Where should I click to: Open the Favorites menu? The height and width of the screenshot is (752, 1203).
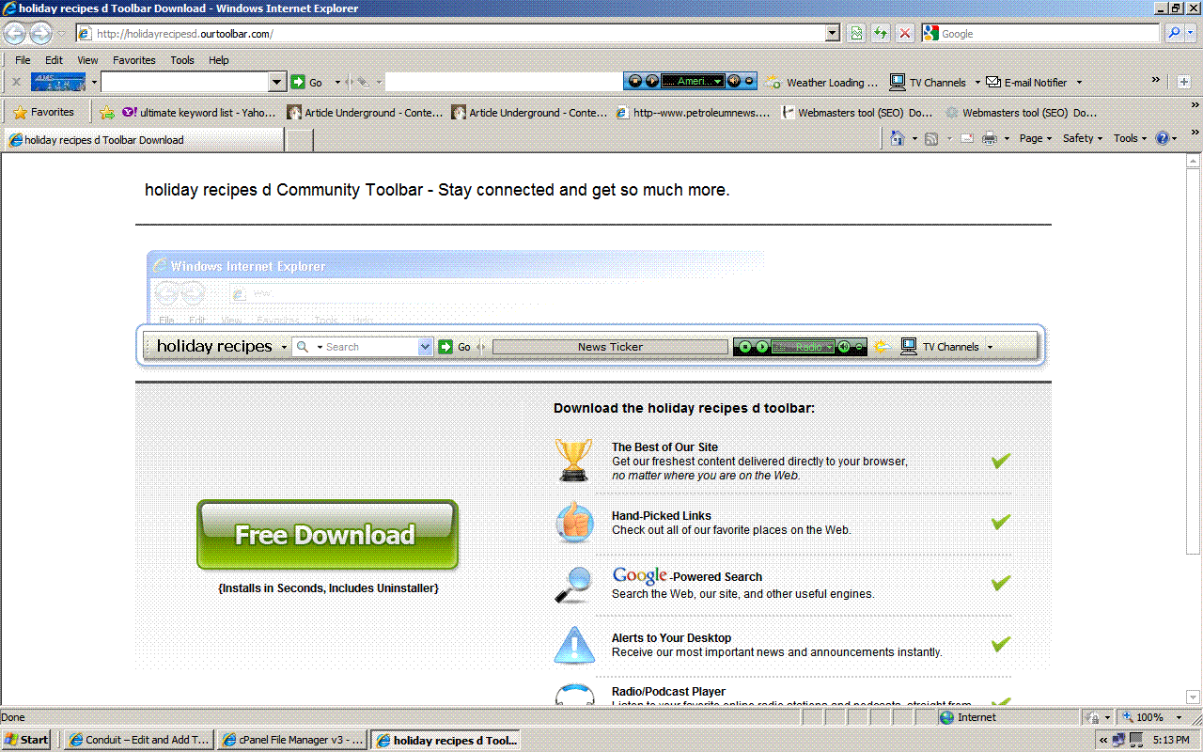(x=134, y=59)
